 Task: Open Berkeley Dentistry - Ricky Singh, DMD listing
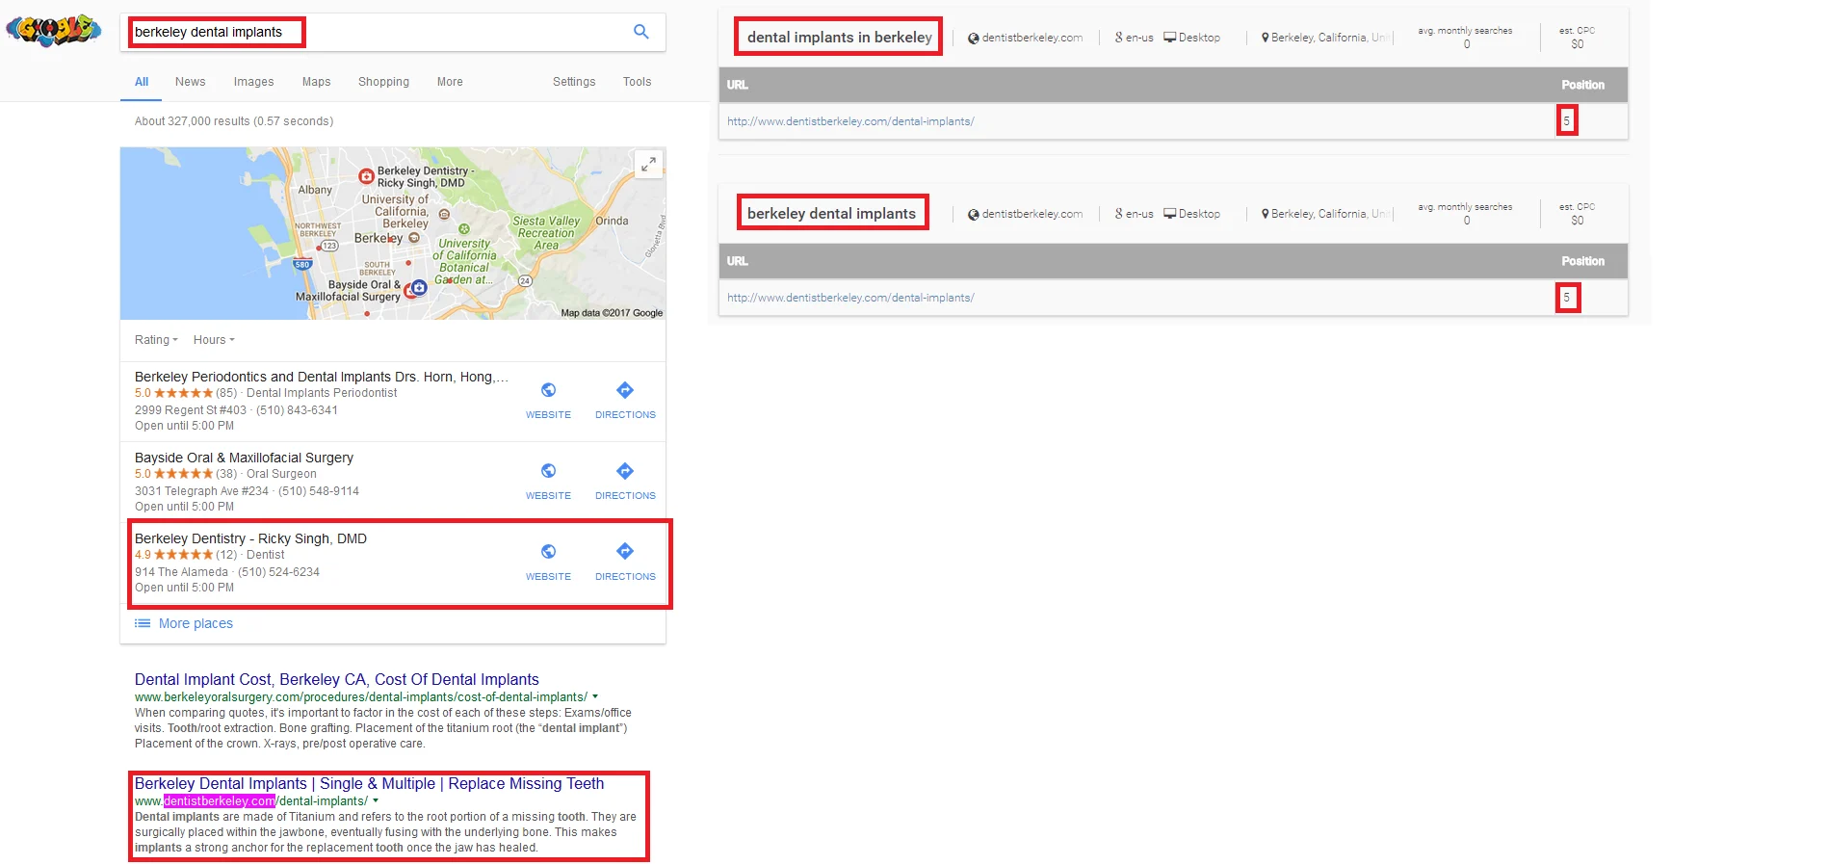click(x=250, y=538)
